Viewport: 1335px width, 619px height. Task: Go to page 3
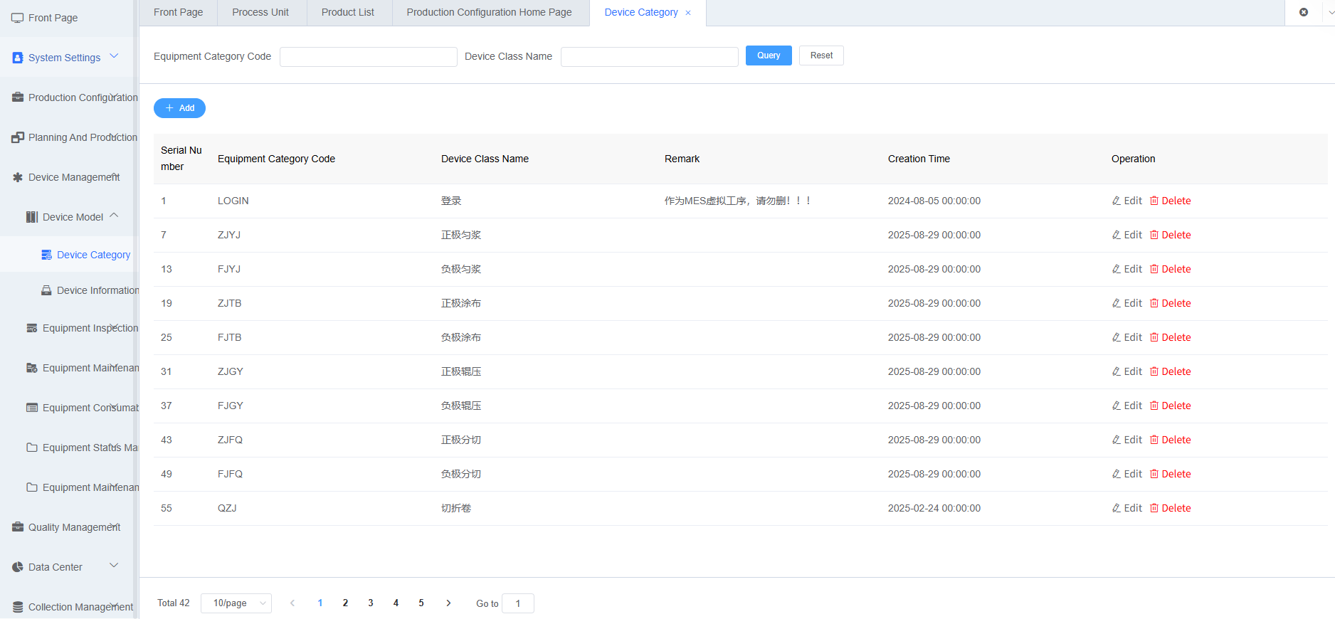click(371, 603)
